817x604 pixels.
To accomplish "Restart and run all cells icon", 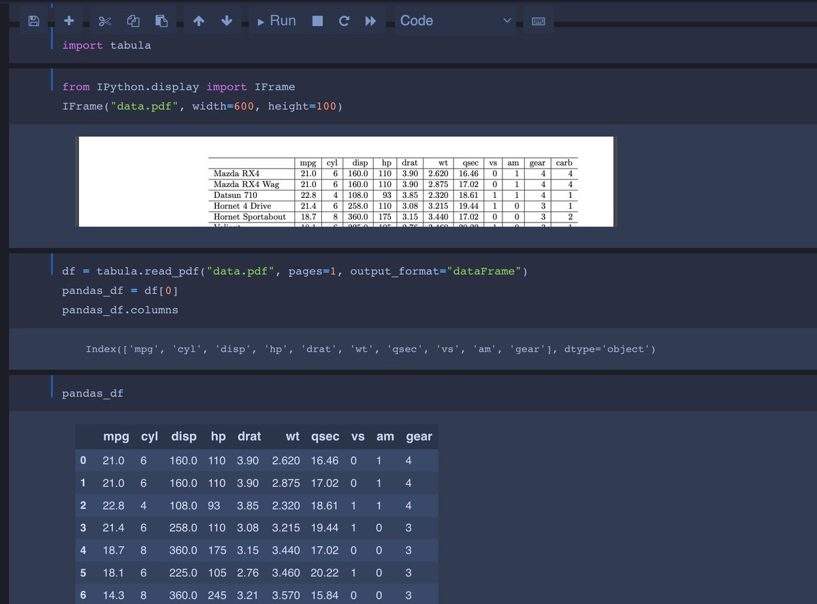I will click(370, 21).
